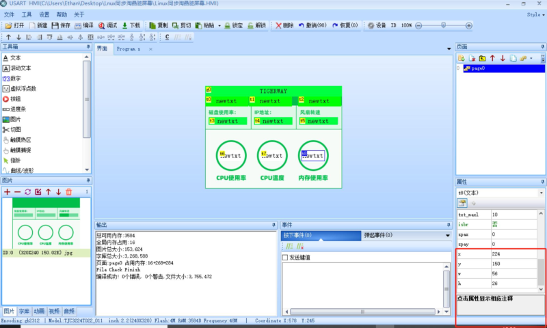
Task: Open dropdown arrow in 页面 panel toolbar
Action: coord(531,58)
